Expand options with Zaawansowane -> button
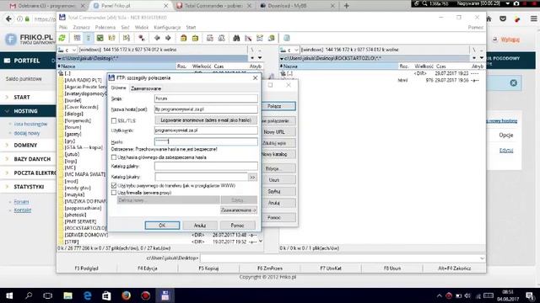Viewport: 540px width, 303px height. (239, 210)
